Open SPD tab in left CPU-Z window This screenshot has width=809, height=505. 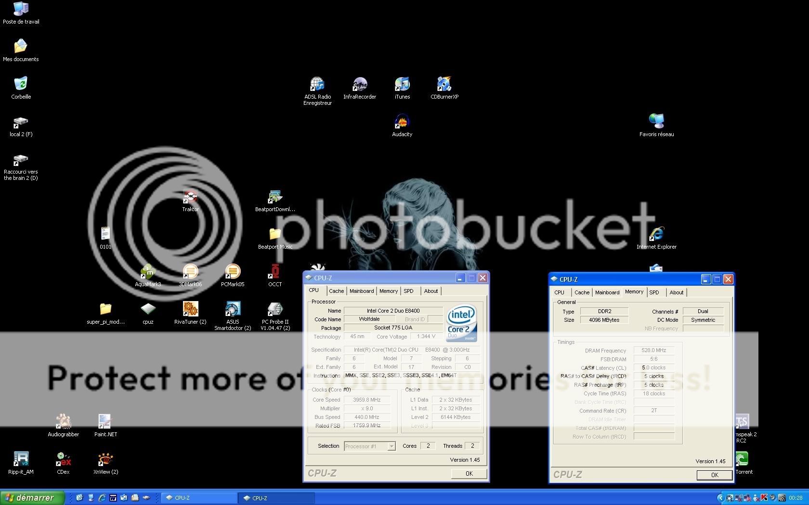point(408,291)
